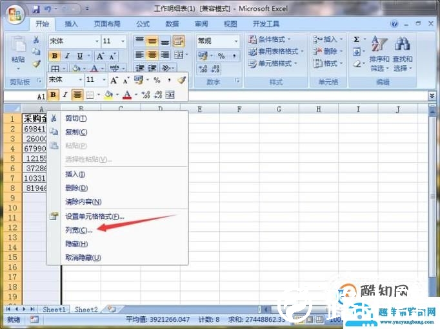Image resolution: width=440 pixels, height=329 pixels.
Task: Open the Sheet2 worksheet tab
Action: [86, 310]
